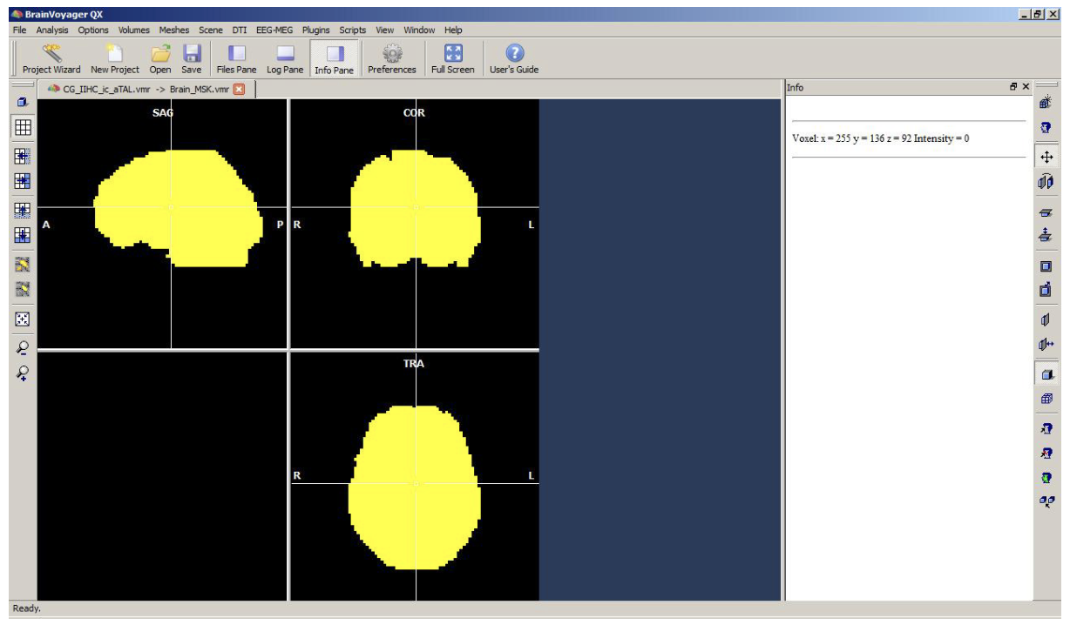Click the COR view label
This screenshot has height=625, width=1070.
[414, 113]
